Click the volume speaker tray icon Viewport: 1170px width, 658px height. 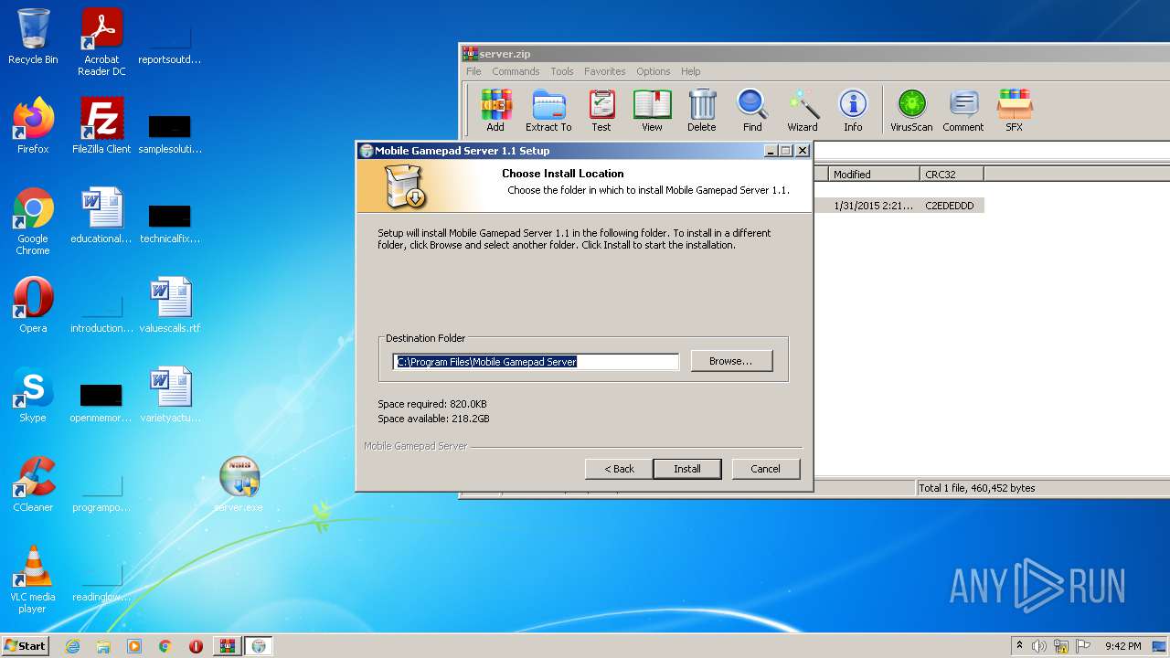pos(1038,646)
